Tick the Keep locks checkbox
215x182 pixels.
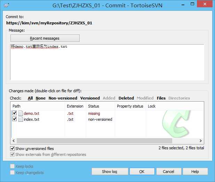12,166
